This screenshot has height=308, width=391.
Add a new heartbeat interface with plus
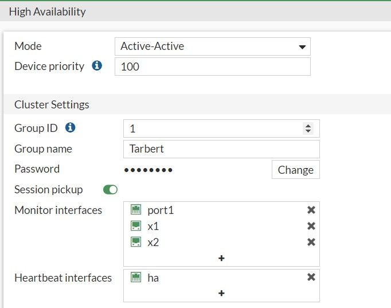pos(221,293)
